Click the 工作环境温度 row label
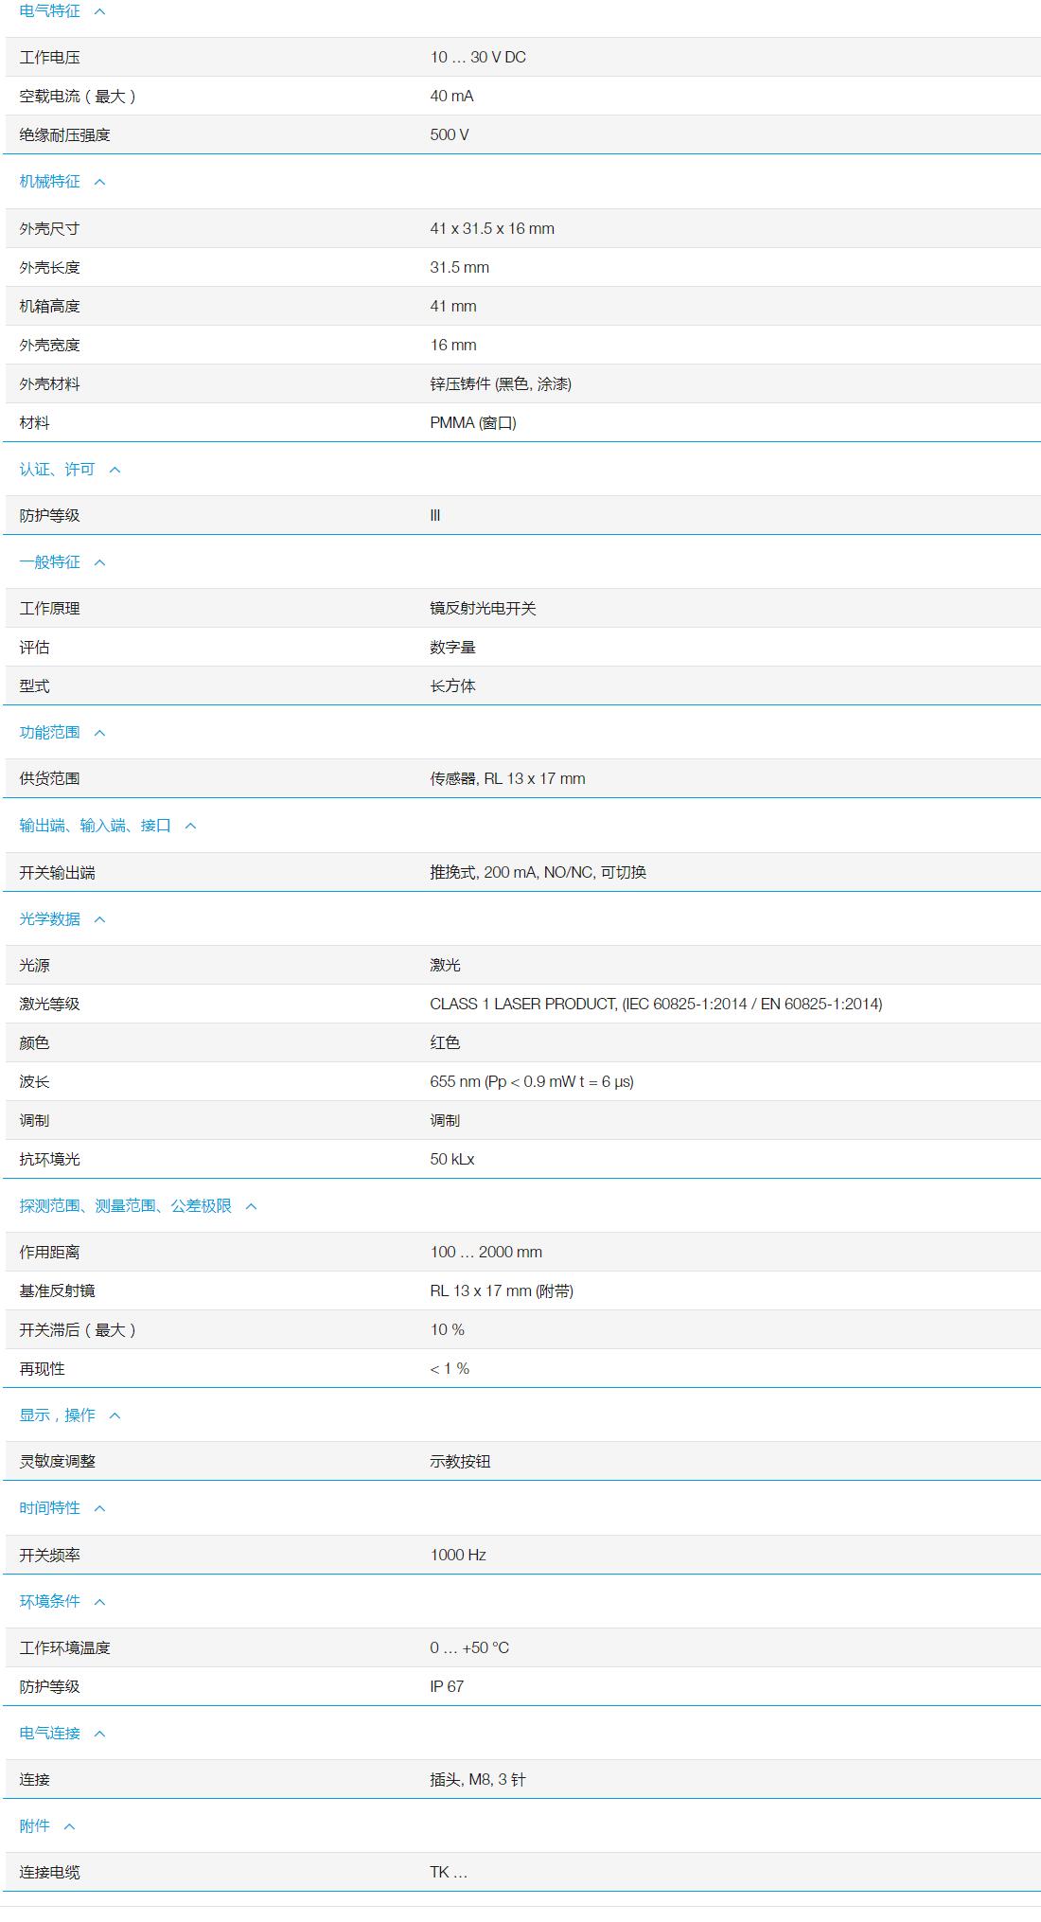Image resolution: width=1041 pixels, height=1922 pixels. coord(64,1648)
